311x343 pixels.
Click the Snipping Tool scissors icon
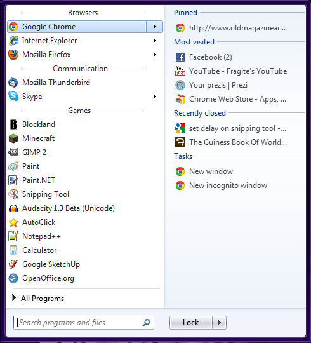(13, 194)
